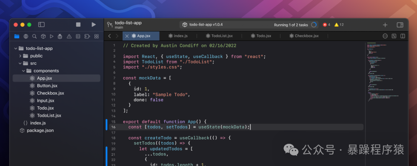The image size is (417, 166).
Task: Switch to the Todo.jsx tab
Action: (x=261, y=36)
